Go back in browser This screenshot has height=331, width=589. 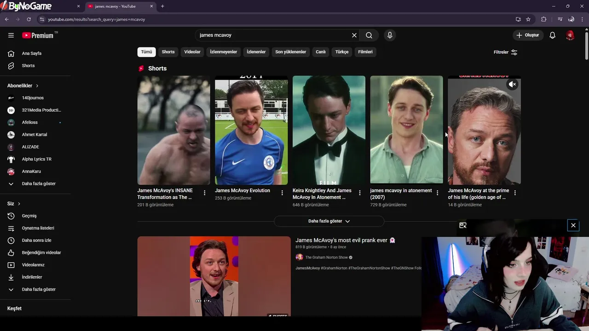[6, 19]
